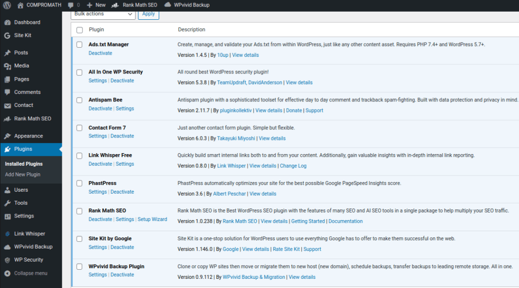519x288 pixels.
Task: Open Rate Site Kit link
Action: point(286,249)
